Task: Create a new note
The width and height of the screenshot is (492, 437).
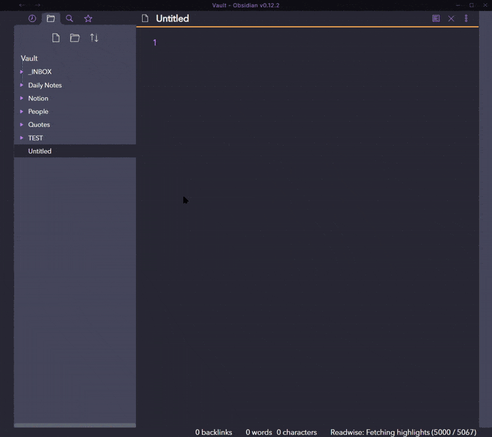Action: click(x=55, y=37)
